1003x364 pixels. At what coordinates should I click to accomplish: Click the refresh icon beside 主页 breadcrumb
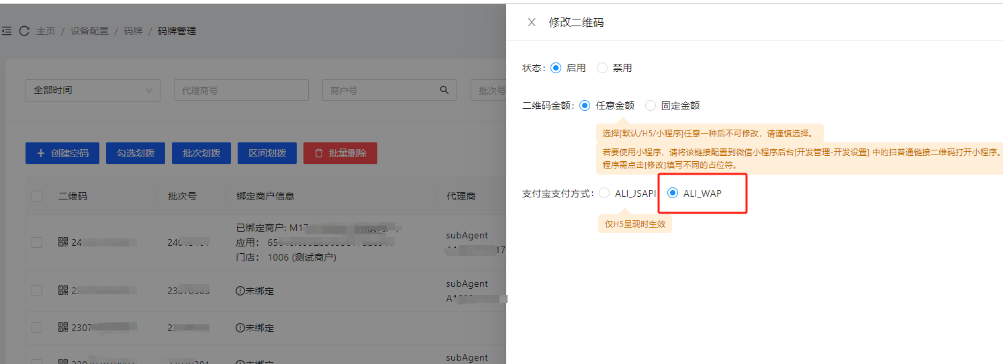[24, 31]
